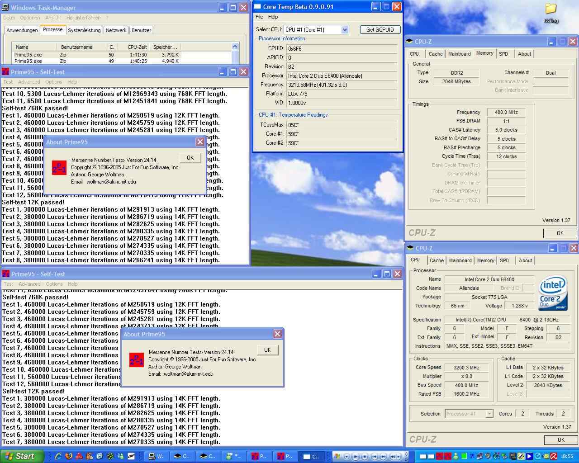This screenshot has width=579, height=463.
Task: Click the blue play-arrow tray icon
Action: click(x=529, y=457)
